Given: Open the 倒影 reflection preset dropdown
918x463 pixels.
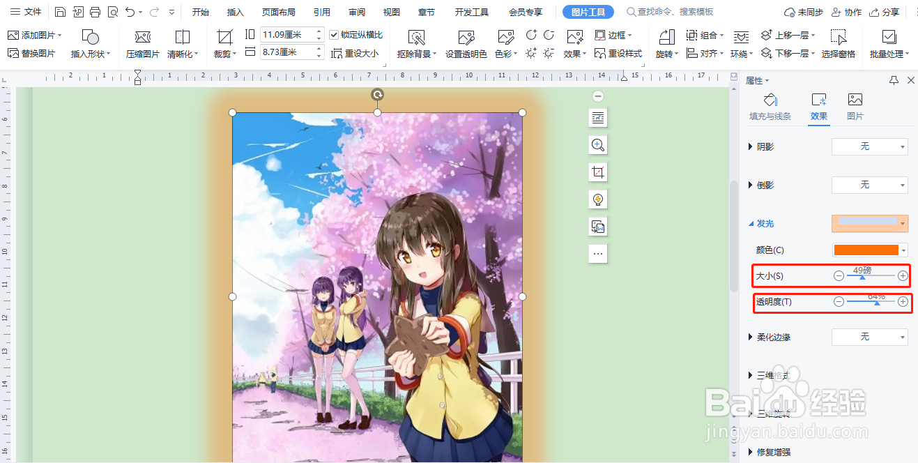Looking at the screenshot, I should (x=870, y=185).
